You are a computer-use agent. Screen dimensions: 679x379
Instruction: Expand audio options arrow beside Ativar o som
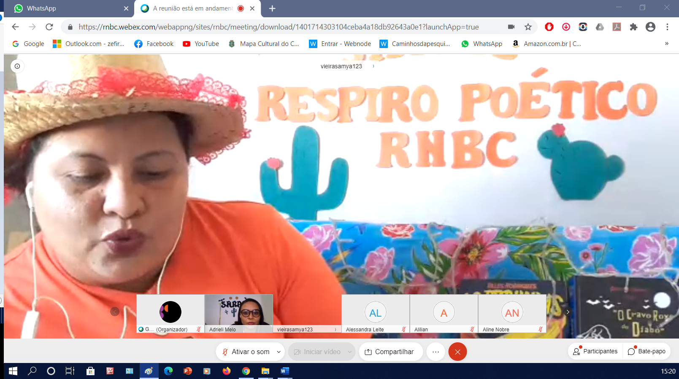pyautogui.click(x=279, y=352)
